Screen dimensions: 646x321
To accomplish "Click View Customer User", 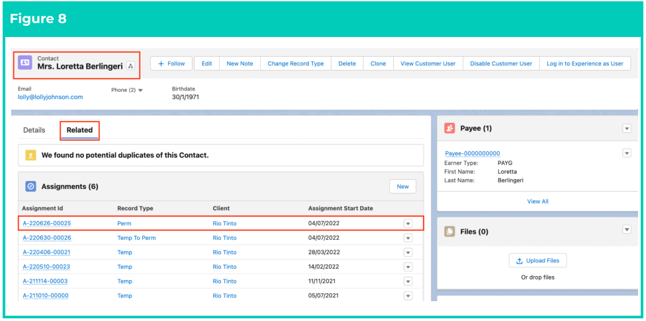I will tap(428, 63).
